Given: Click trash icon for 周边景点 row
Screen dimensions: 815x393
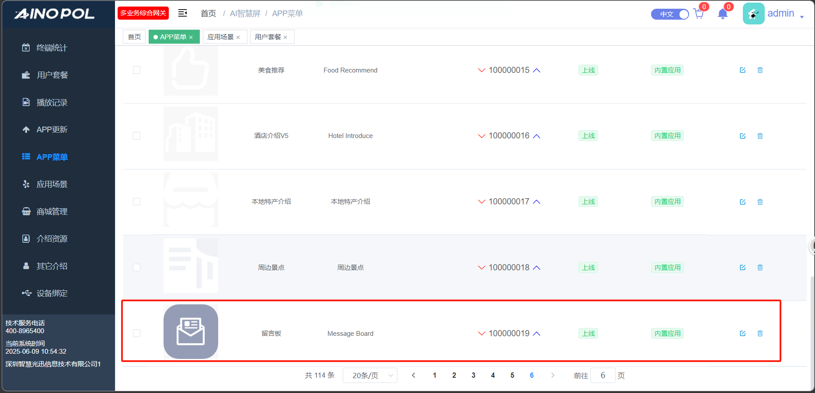Looking at the screenshot, I should click(x=760, y=268).
